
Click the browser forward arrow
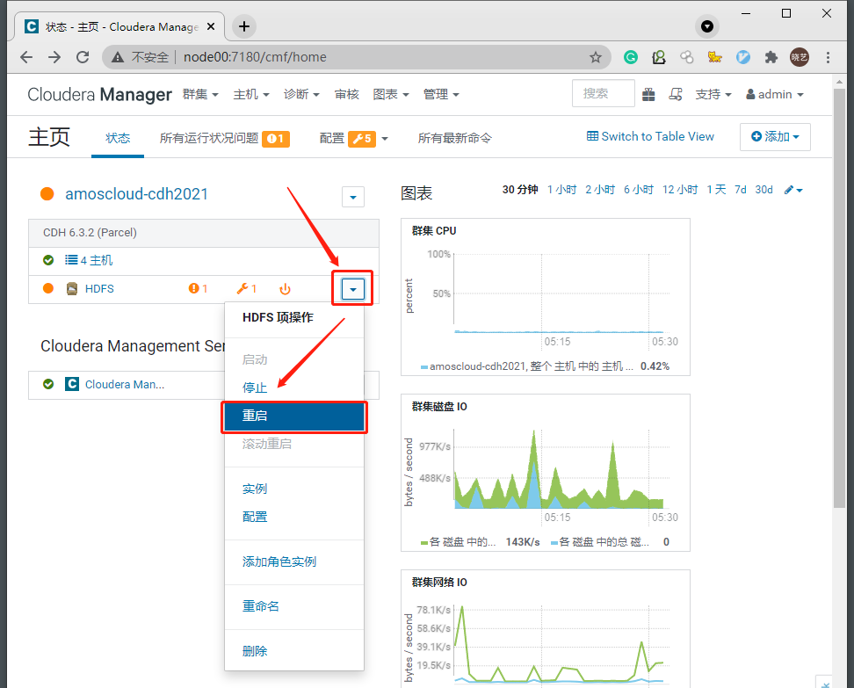pyautogui.click(x=54, y=57)
